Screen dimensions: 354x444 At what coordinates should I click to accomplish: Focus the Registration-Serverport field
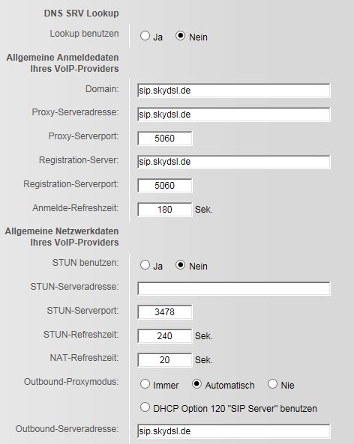(165, 186)
